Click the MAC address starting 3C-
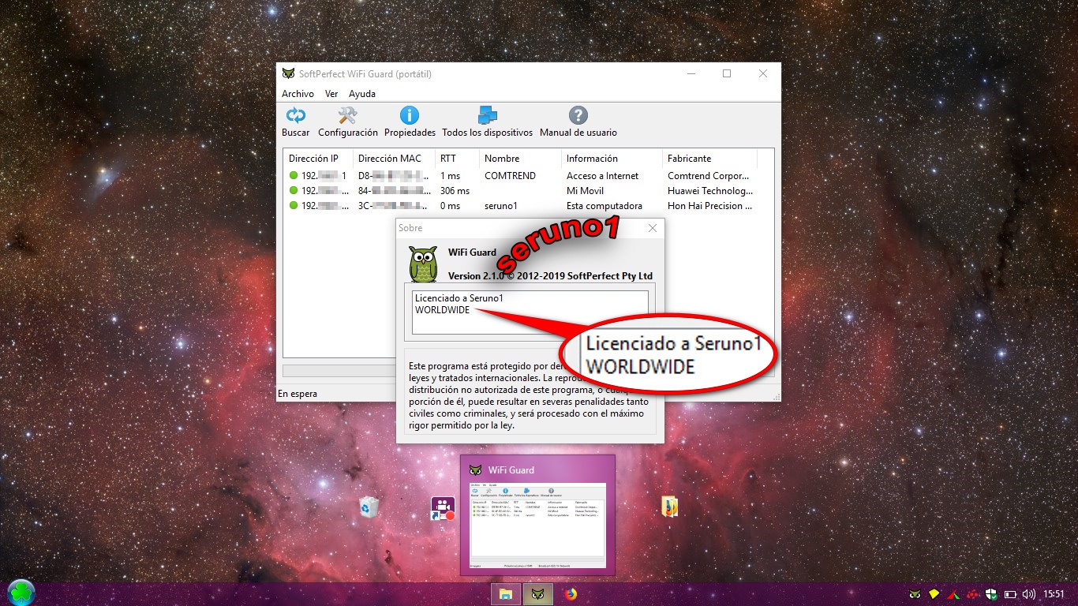This screenshot has width=1078, height=606. click(x=394, y=206)
